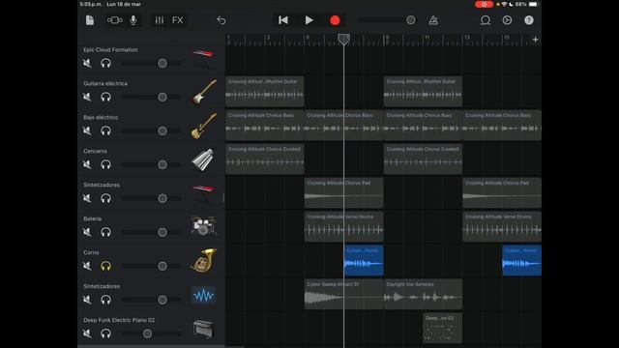Open song settings

507,20
